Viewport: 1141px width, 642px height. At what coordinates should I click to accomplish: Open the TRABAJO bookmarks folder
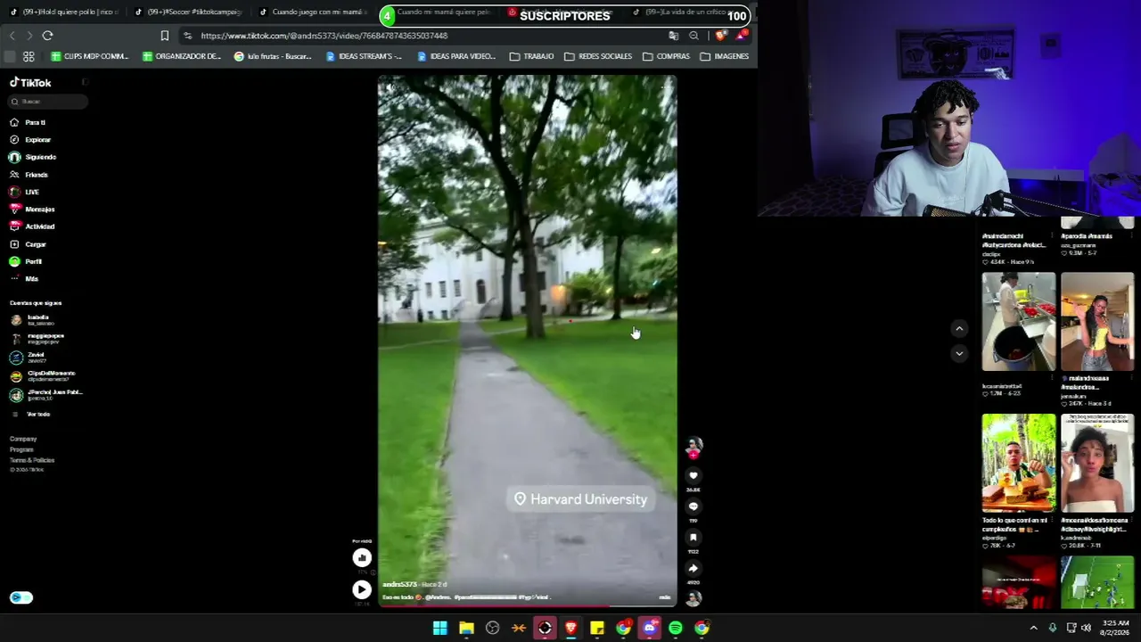click(531, 56)
